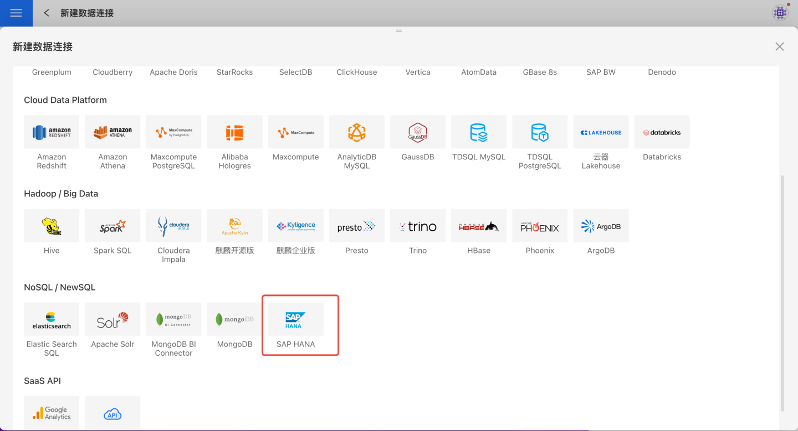Open the hamburger navigation menu
Viewport: 798px width, 431px height.
(16, 13)
